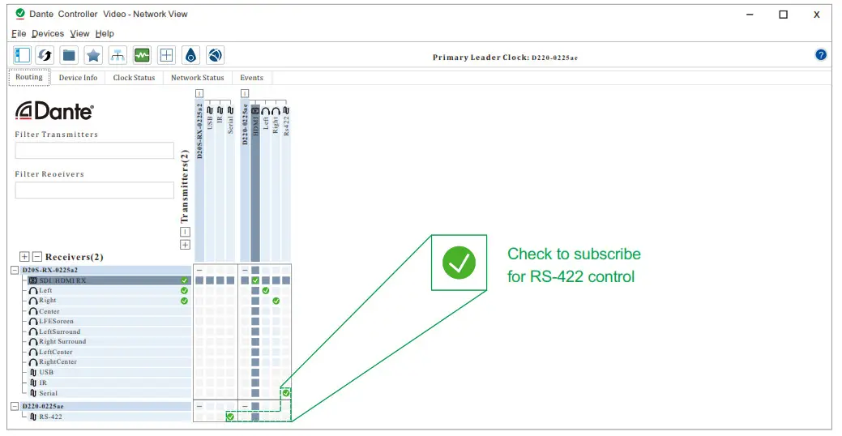The height and width of the screenshot is (436, 842).
Task: Click the Serial transmitter column header
Action: [x=230, y=182]
